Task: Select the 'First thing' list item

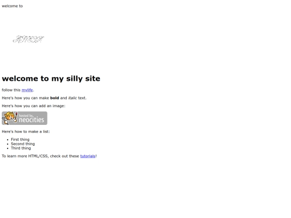Action: [20, 139]
